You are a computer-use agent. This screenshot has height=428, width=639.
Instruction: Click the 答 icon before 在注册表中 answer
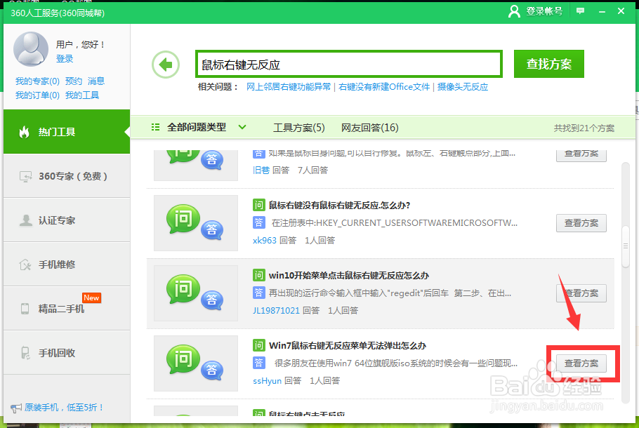tap(259, 222)
